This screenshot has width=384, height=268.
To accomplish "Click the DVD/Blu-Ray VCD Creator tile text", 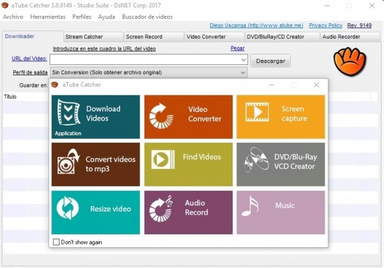I will point(295,162).
